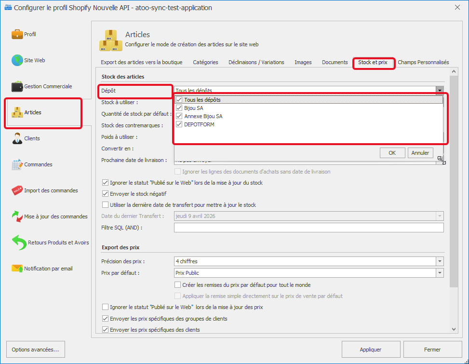The width and height of the screenshot is (469, 364).
Task: Click the Stock à utiliser label
Action: point(120,102)
